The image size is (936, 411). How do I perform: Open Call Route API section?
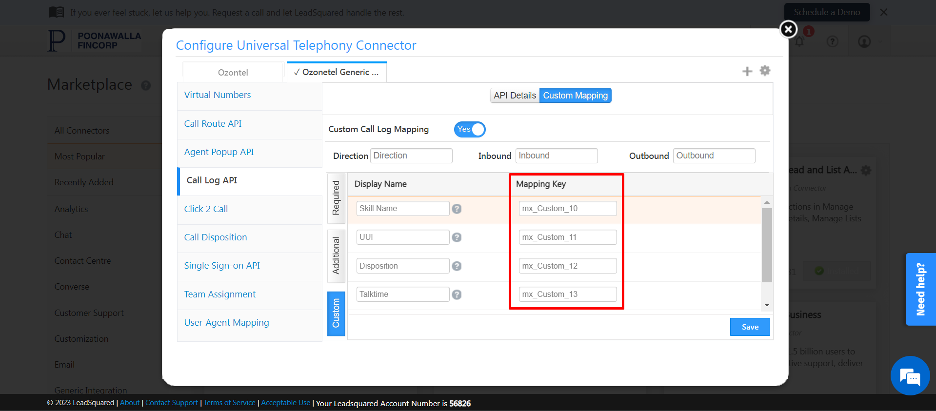(250, 124)
